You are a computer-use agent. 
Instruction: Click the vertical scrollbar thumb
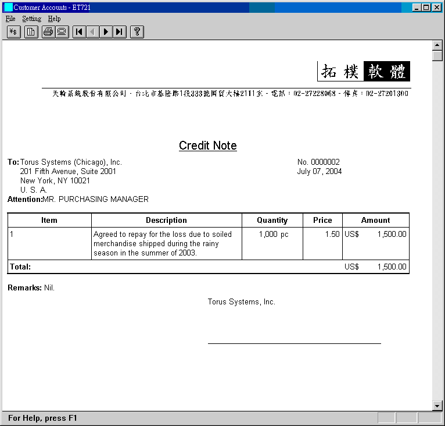[437, 56]
